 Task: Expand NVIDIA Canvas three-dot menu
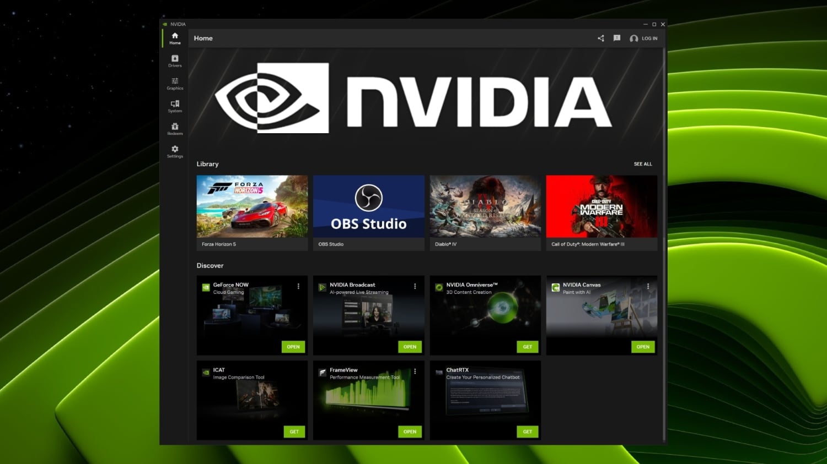(648, 286)
